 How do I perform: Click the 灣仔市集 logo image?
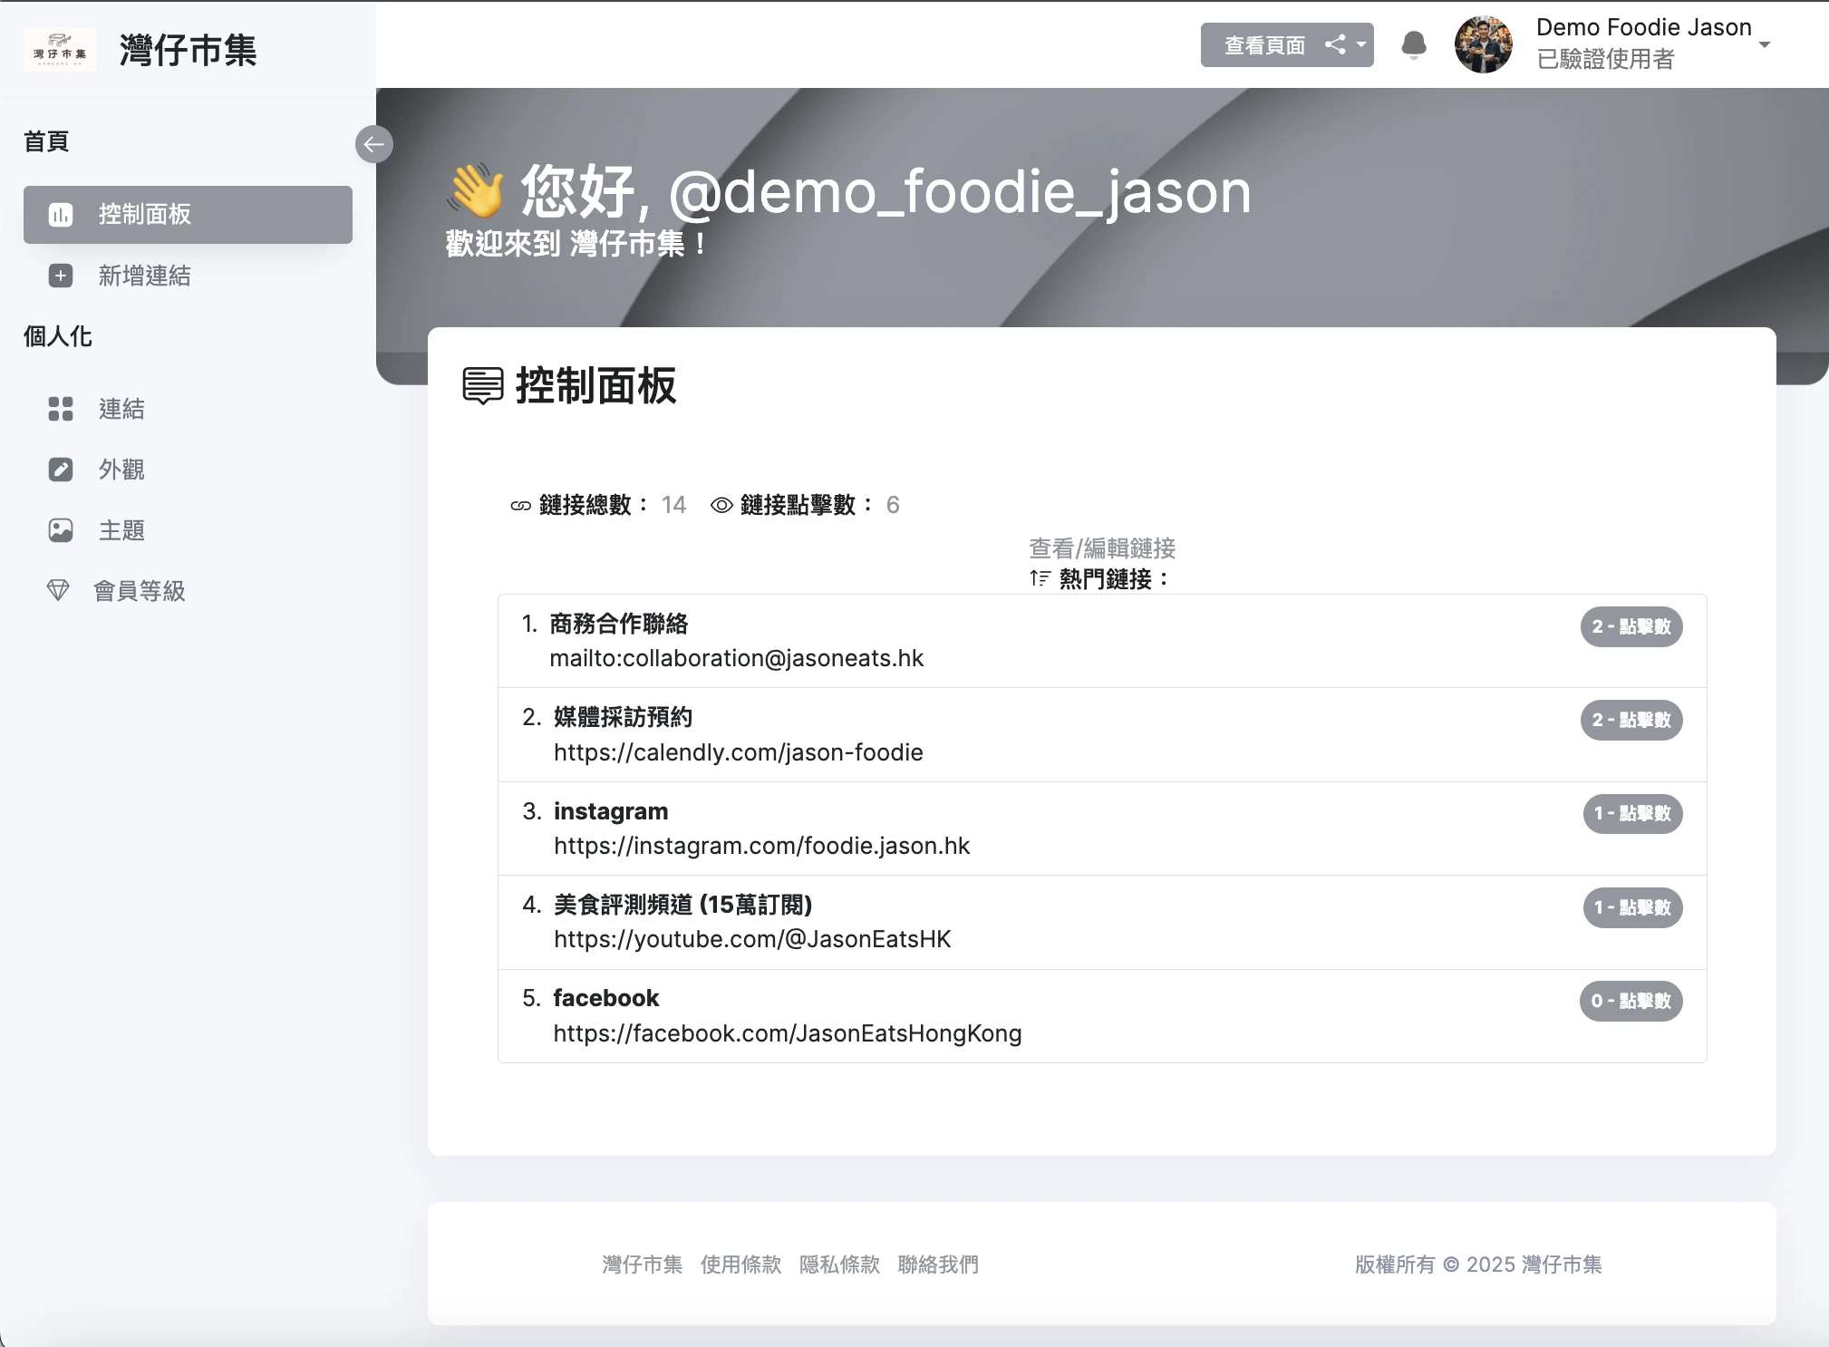pos(60,50)
